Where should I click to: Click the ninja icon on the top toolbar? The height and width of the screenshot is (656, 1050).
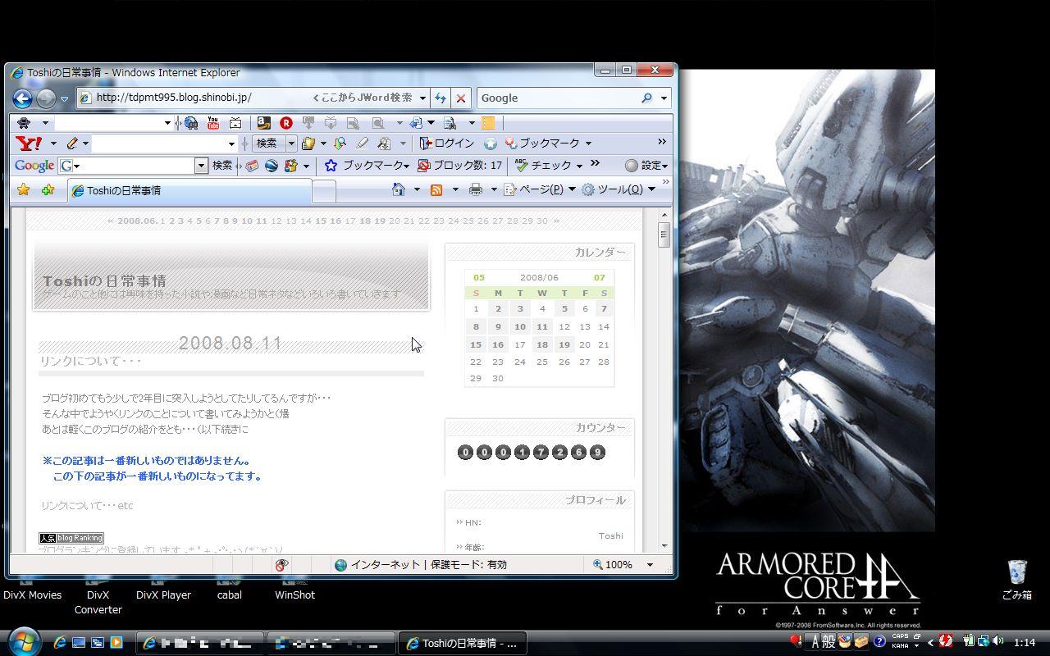click(24, 123)
